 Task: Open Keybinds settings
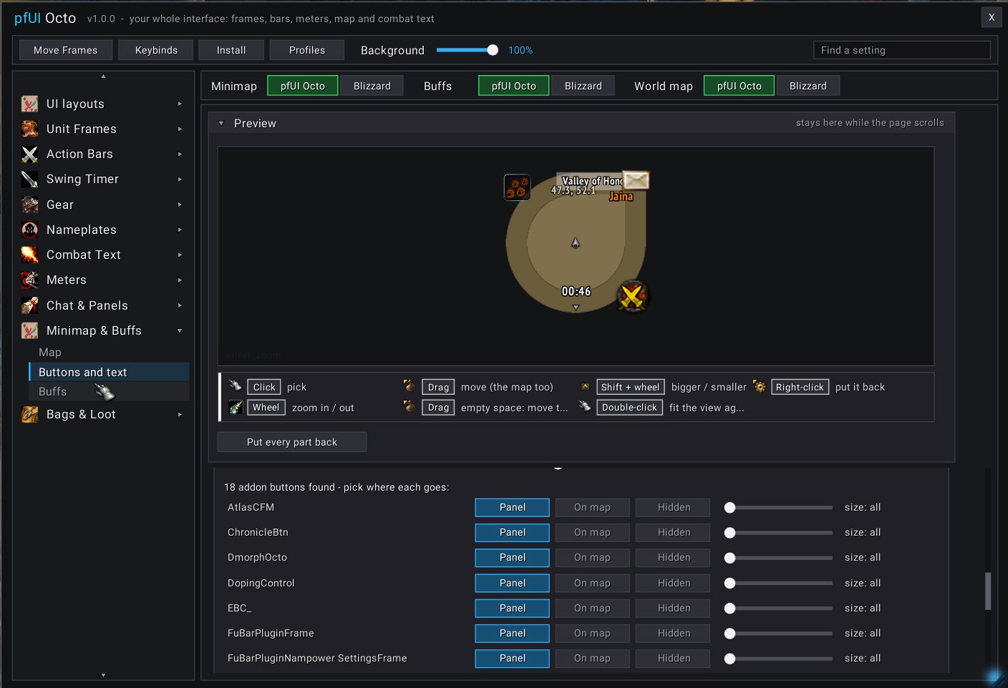click(x=156, y=50)
